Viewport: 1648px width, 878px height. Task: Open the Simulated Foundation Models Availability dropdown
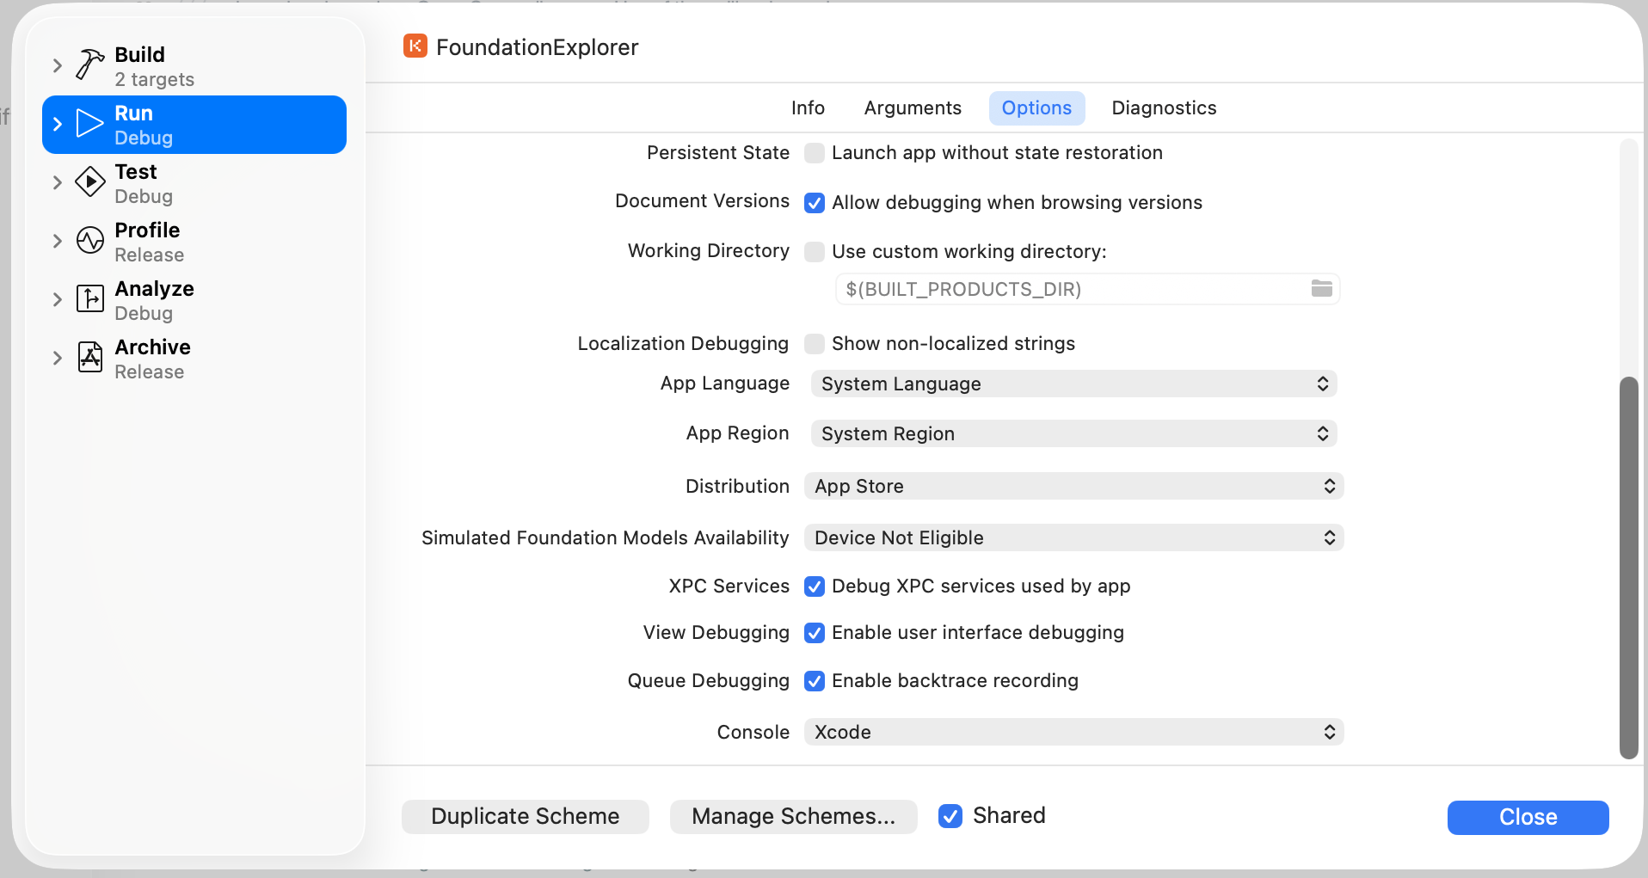click(1074, 538)
